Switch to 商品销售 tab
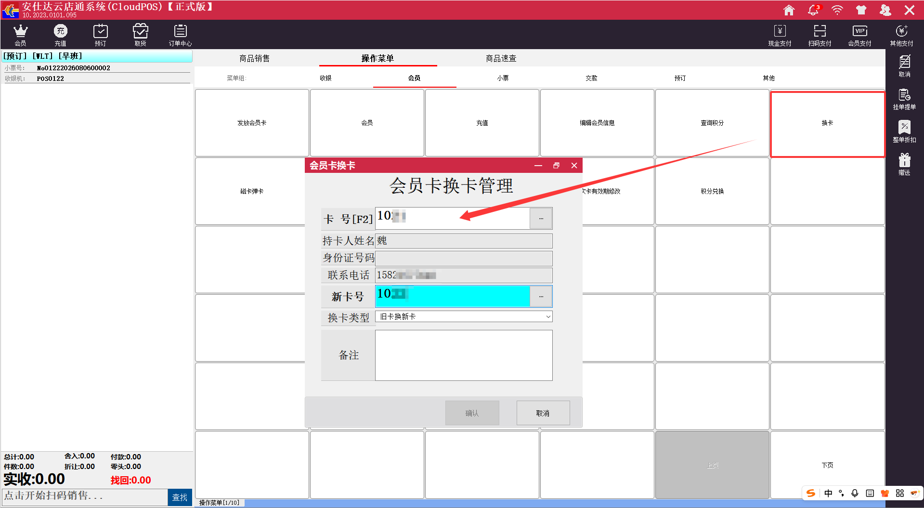The image size is (924, 508). 255,58
